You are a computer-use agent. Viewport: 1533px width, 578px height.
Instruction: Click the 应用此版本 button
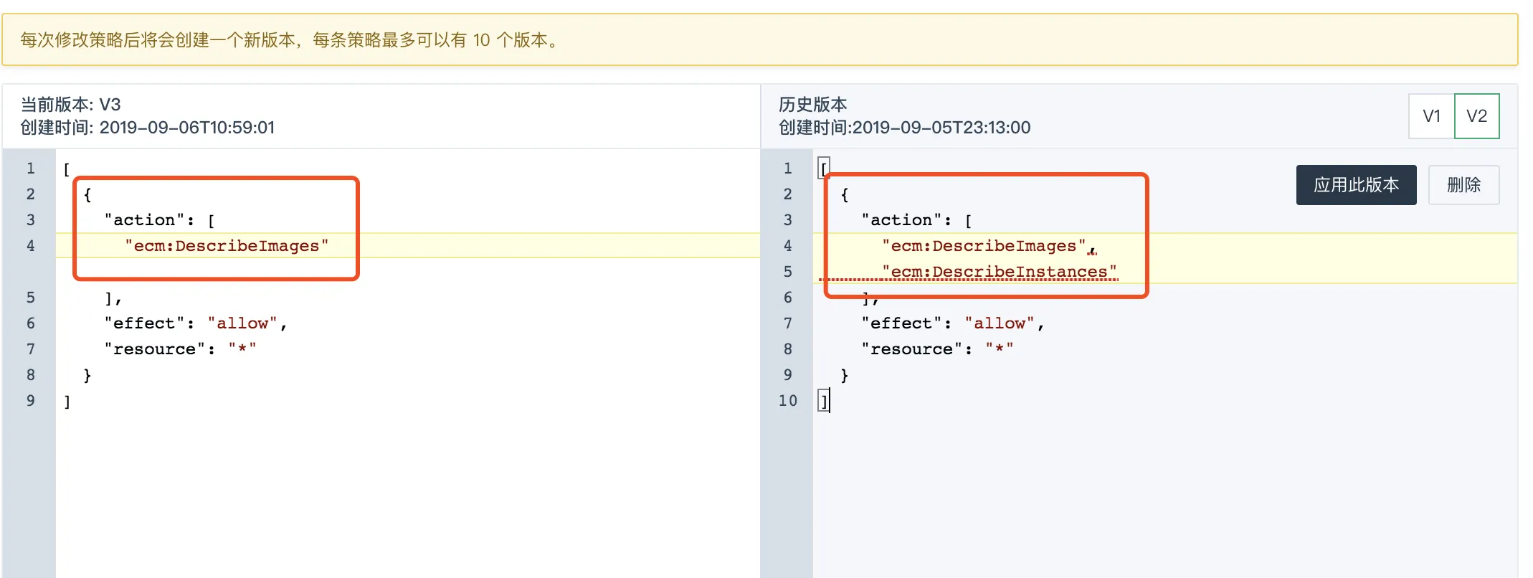pos(1355,185)
